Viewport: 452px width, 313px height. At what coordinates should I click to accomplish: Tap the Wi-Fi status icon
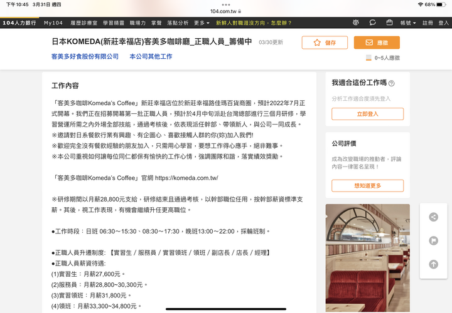(421, 4)
